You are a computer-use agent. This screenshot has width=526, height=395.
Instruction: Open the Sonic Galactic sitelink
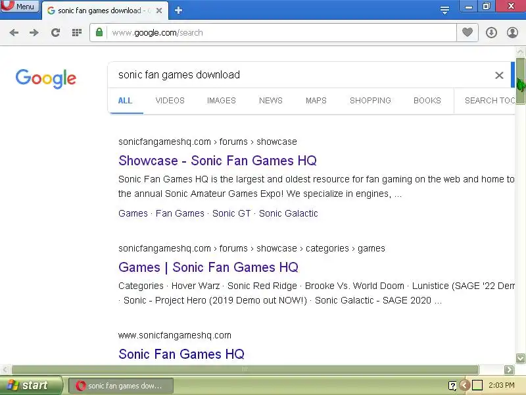[x=288, y=213]
